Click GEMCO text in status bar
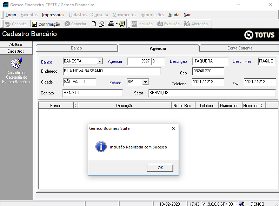Screen dimensions: 279x206 coord(257,204)
